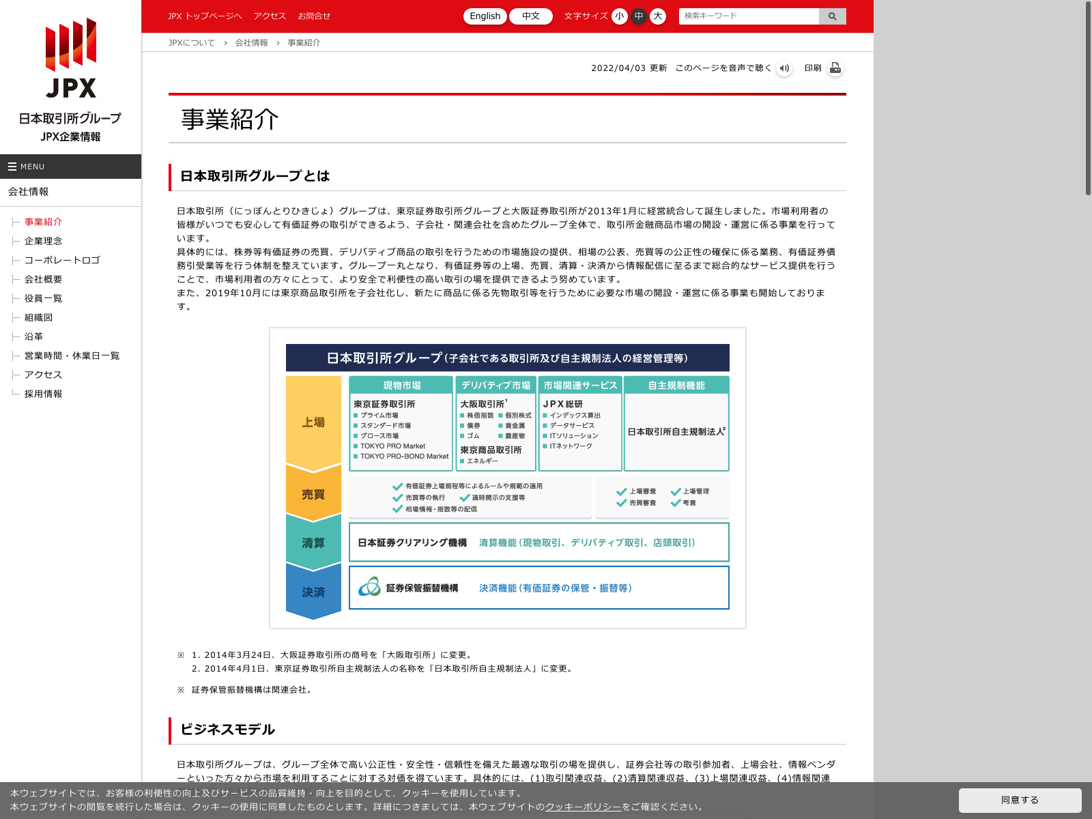
Task: Open 企業理念 in sidebar tree
Action: pos(43,241)
